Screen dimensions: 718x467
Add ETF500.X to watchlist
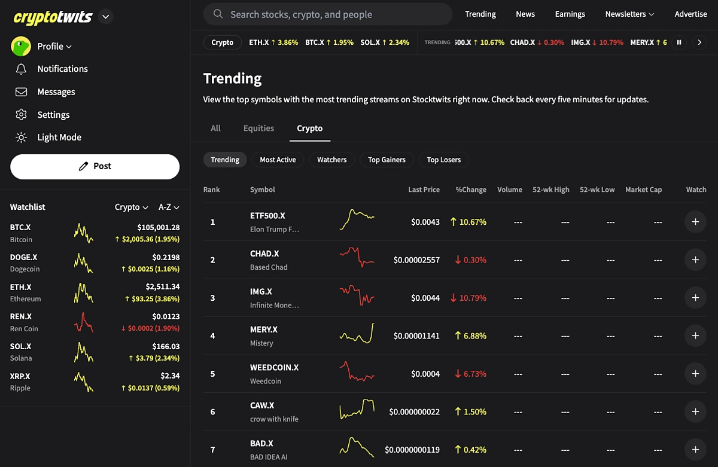[x=695, y=222]
